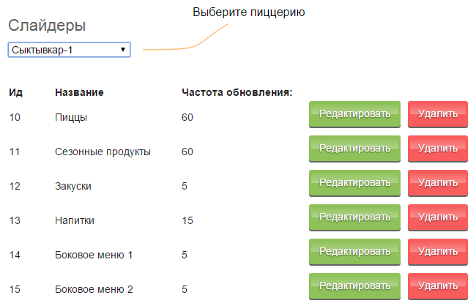This screenshot has width=476, height=306.
Task: Edit the Напитки slider
Action: click(354, 217)
